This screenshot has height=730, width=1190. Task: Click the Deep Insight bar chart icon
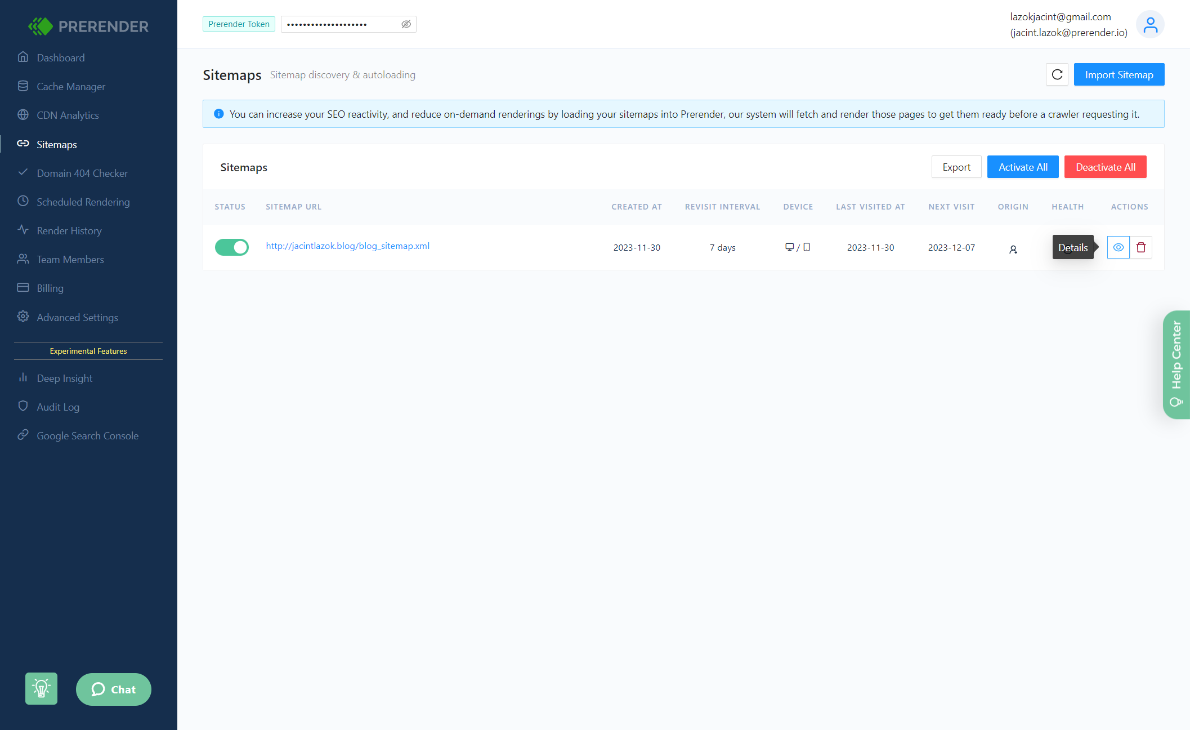pos(23,377)
